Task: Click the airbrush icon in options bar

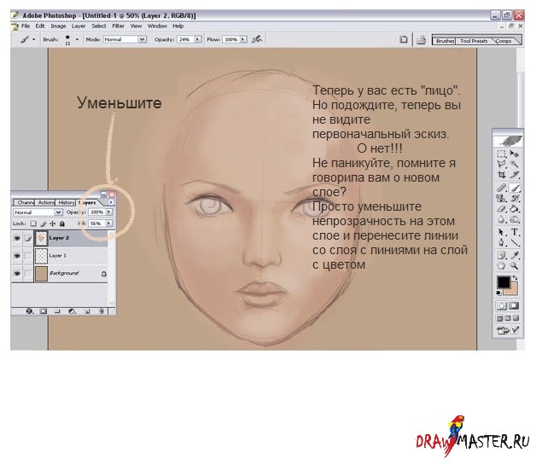Action: tap(256, 39)
